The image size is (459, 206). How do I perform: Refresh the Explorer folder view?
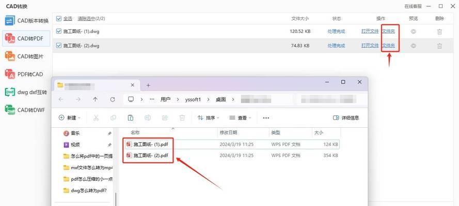point(113,99)
